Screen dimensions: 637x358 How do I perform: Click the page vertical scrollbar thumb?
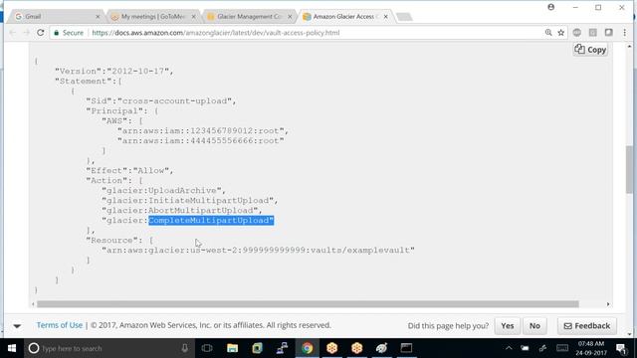click(629, 170)
